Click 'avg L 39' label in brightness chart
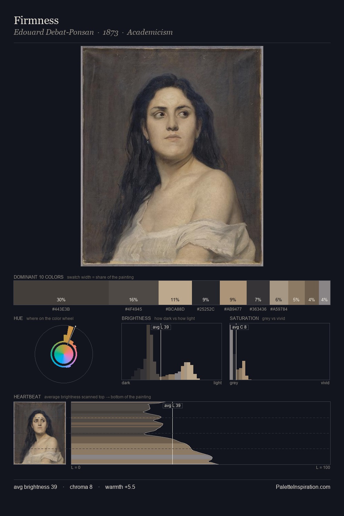Viewport: 344px width, 516px height. [x=161, y=327]
